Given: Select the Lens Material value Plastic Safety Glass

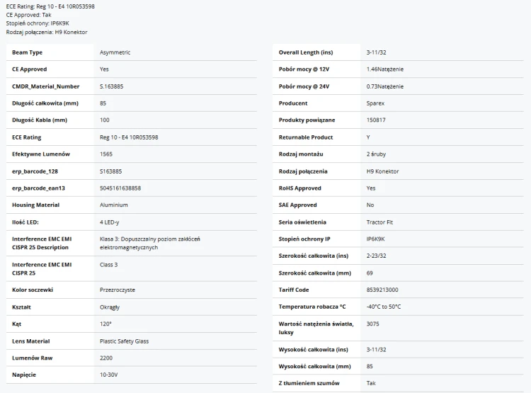Looking at the screenshot, I should pos(124,341).
